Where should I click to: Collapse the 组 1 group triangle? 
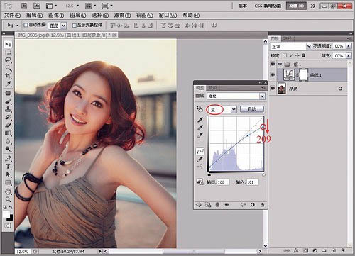point(280,65)
